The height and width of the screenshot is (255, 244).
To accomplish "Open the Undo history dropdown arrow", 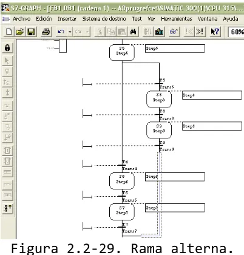I will pyautogui.click(x=70, y=32).
